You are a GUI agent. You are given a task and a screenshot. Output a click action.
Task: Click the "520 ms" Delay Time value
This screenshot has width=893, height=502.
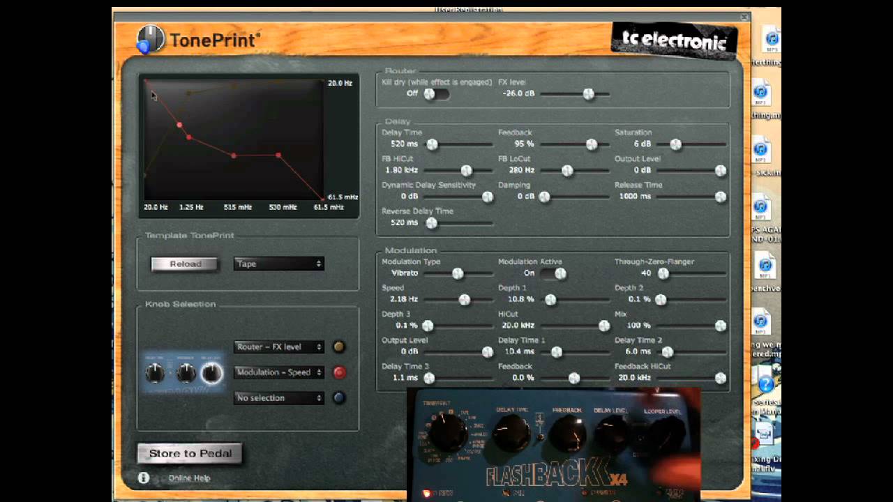405,144
